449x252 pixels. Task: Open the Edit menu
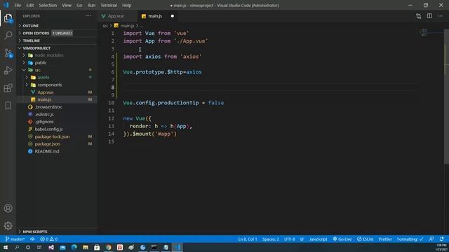click(29, 5)
